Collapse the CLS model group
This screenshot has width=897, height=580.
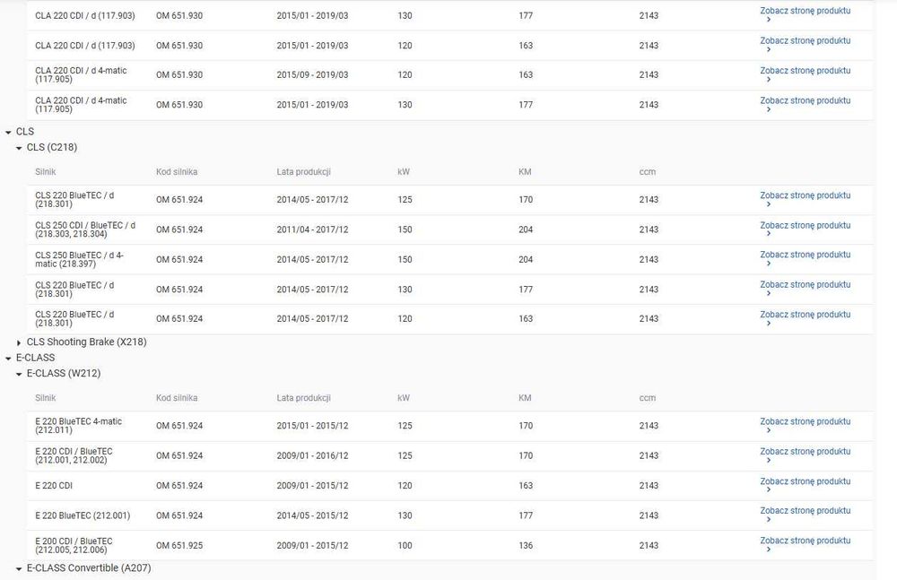point(9,132)
